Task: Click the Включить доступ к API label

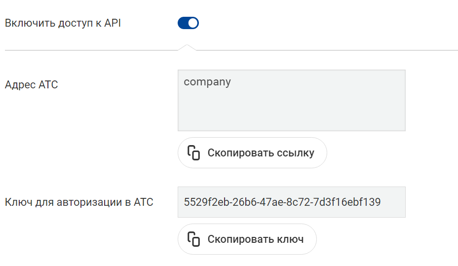Action: click(63, 23)
